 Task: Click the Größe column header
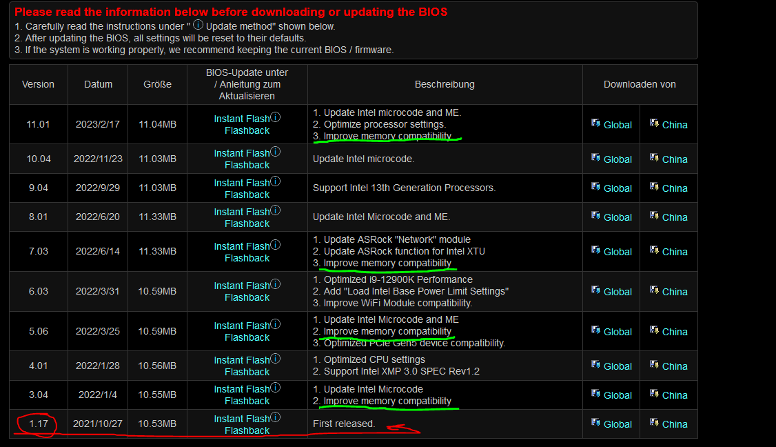tap(157, 84)
